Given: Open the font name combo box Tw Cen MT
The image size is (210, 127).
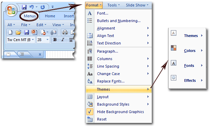Looking at the screenshot, I should click(x=21, y=40).
